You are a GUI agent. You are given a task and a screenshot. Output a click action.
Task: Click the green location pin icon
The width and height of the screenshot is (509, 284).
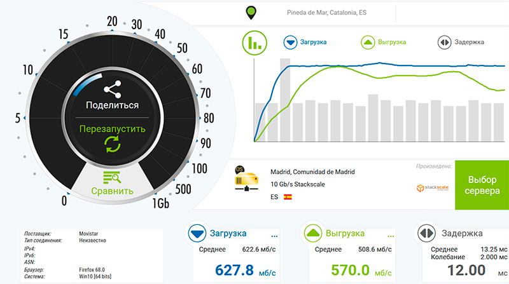pos(252,13)
